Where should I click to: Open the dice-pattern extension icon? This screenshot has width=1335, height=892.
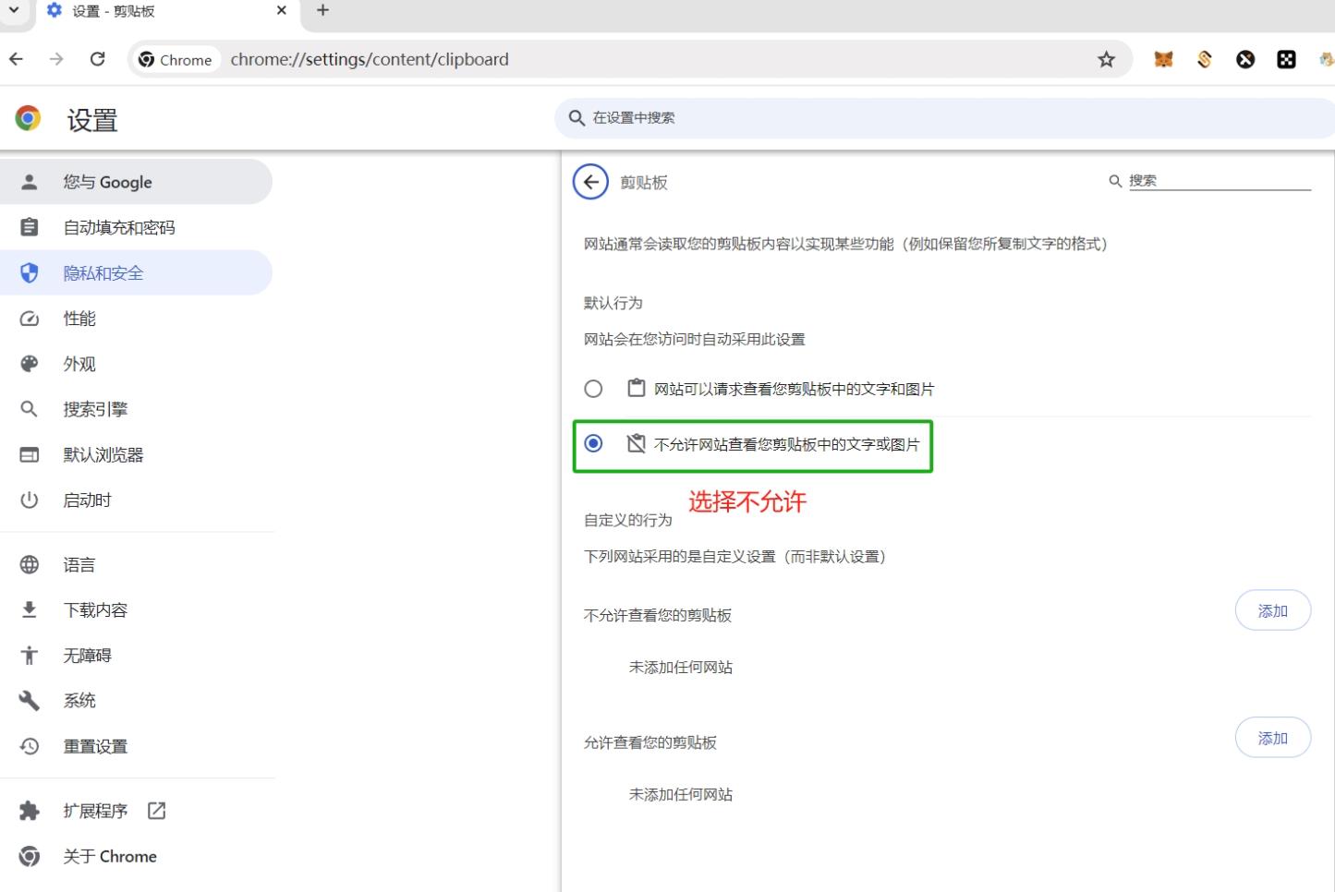1286,60
